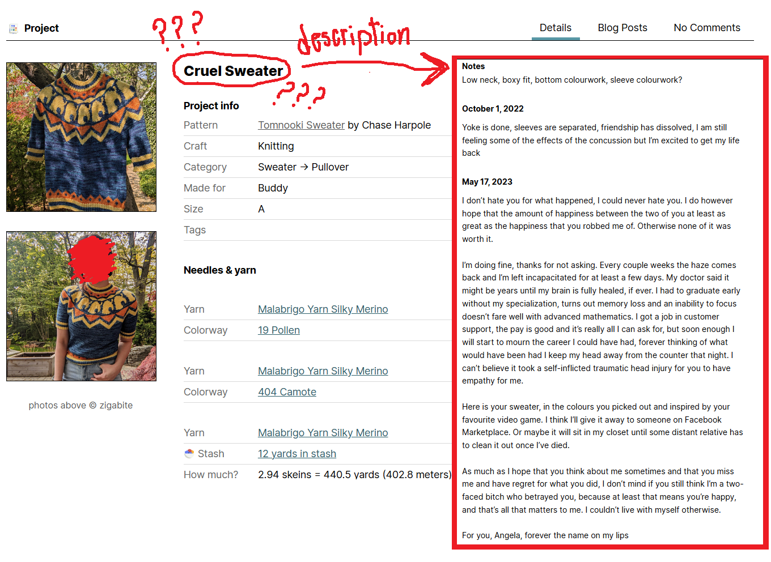Screen dimensions: 771x562
Task: Open the 19 Pollen colorway link
Action: click(x=279, y=330)
